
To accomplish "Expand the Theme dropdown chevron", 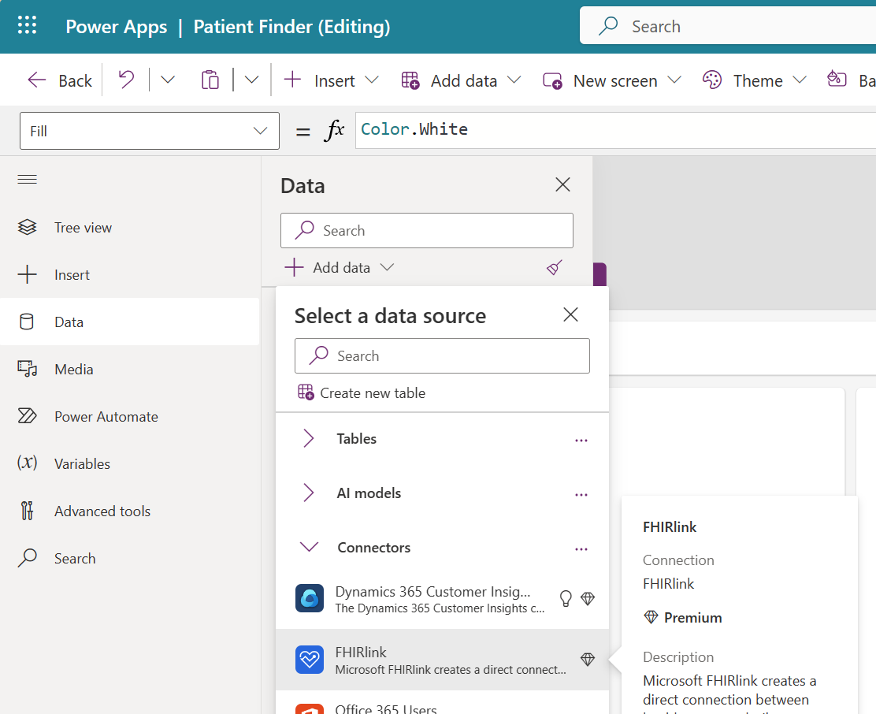I will pos(800,80).
